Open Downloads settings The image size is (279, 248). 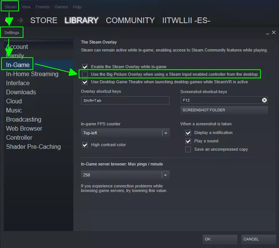[21, 92]
